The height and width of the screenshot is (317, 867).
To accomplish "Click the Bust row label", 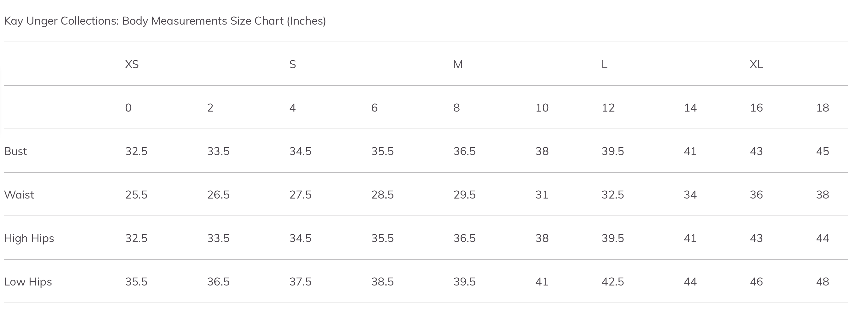I will [x=15, y=151].
